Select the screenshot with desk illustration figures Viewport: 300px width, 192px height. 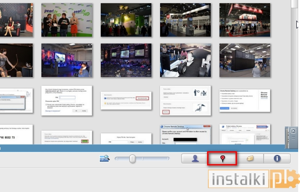coord(185,101)
